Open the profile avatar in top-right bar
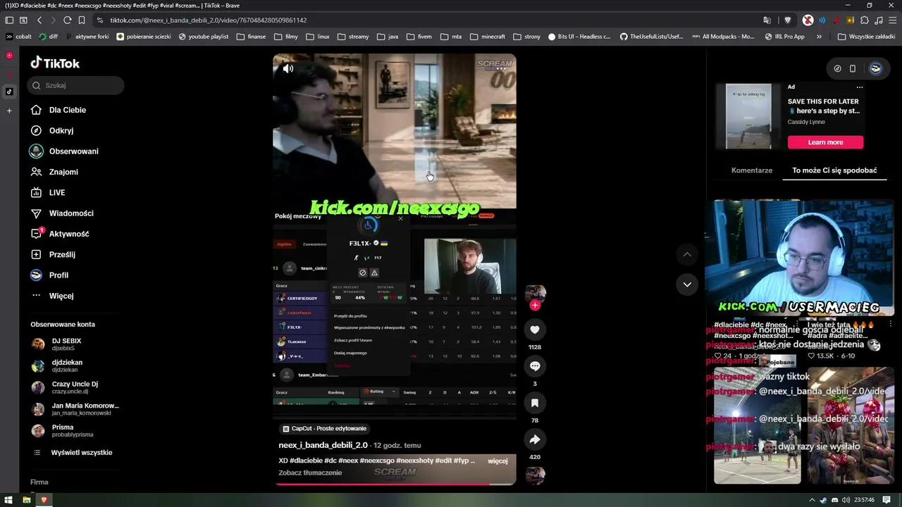The height and width of the screenshot is (507, 902). [x=876, y=68]
